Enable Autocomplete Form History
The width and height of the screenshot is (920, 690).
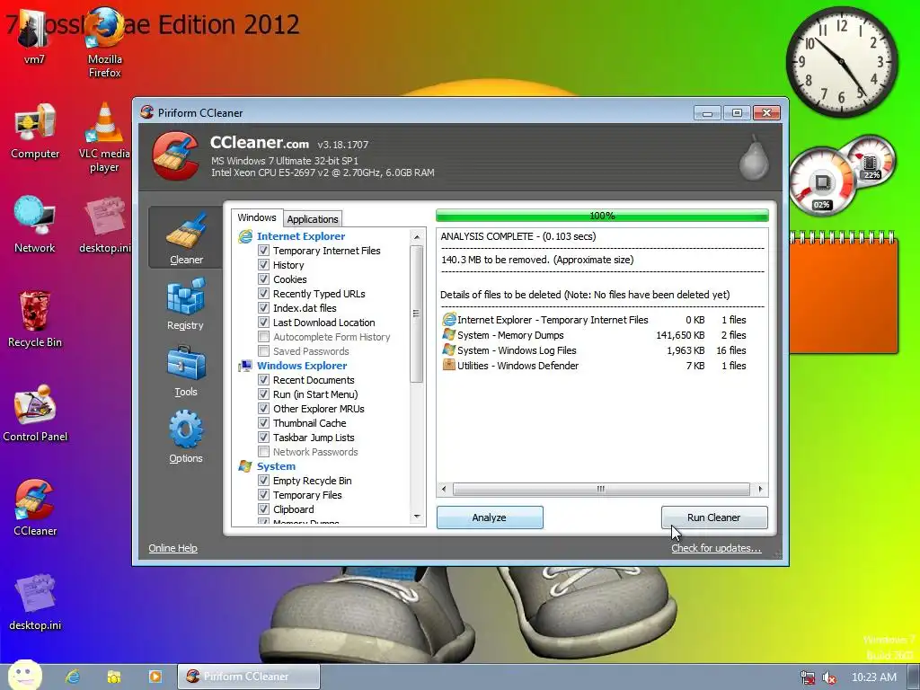pyautogui.click(x=263, y=337)
